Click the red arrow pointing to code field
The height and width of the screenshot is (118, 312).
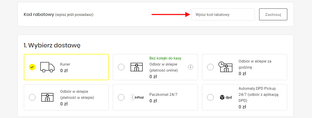tap(171, 14)
